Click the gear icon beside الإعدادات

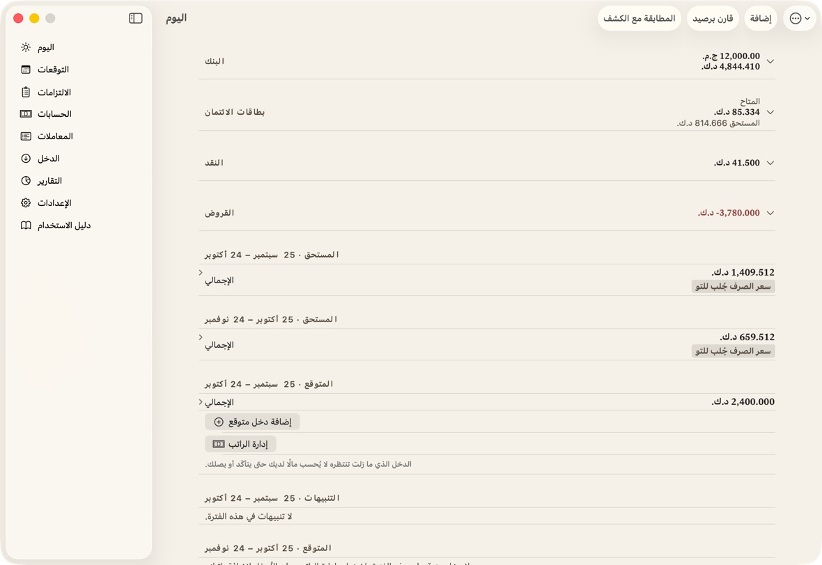click(x=26, y=202)
